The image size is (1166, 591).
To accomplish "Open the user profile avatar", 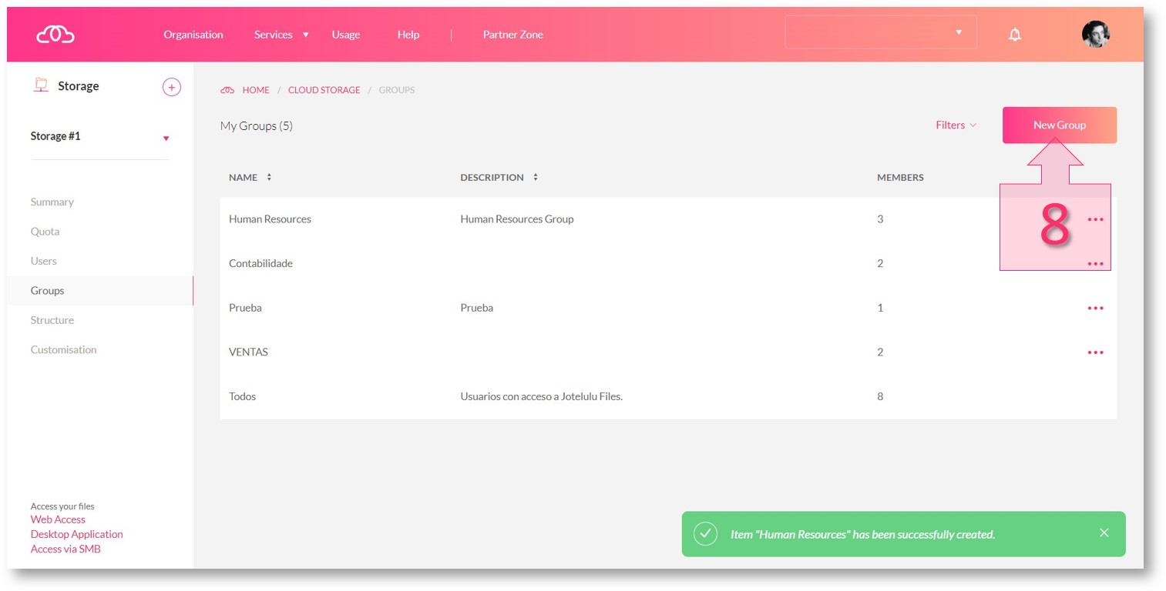I will pyautogui.click(x=1095, y=35).
